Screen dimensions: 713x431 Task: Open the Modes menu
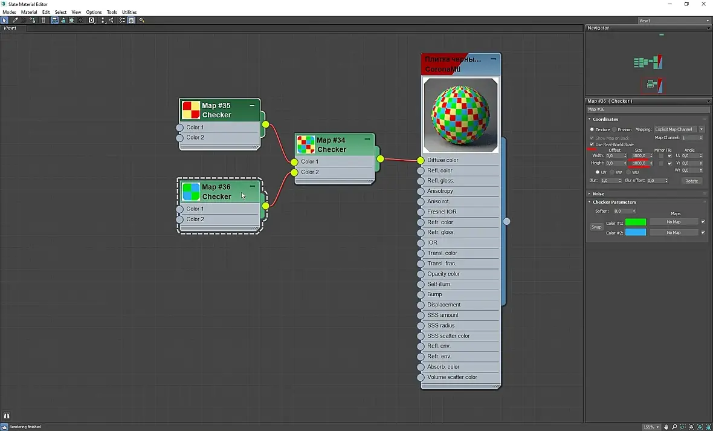(9, 12)
